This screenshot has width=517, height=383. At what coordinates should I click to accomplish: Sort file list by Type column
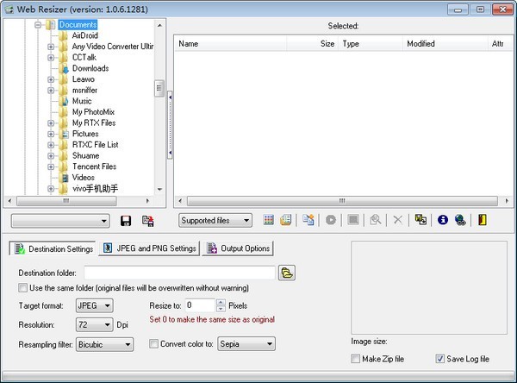point(371,44)
